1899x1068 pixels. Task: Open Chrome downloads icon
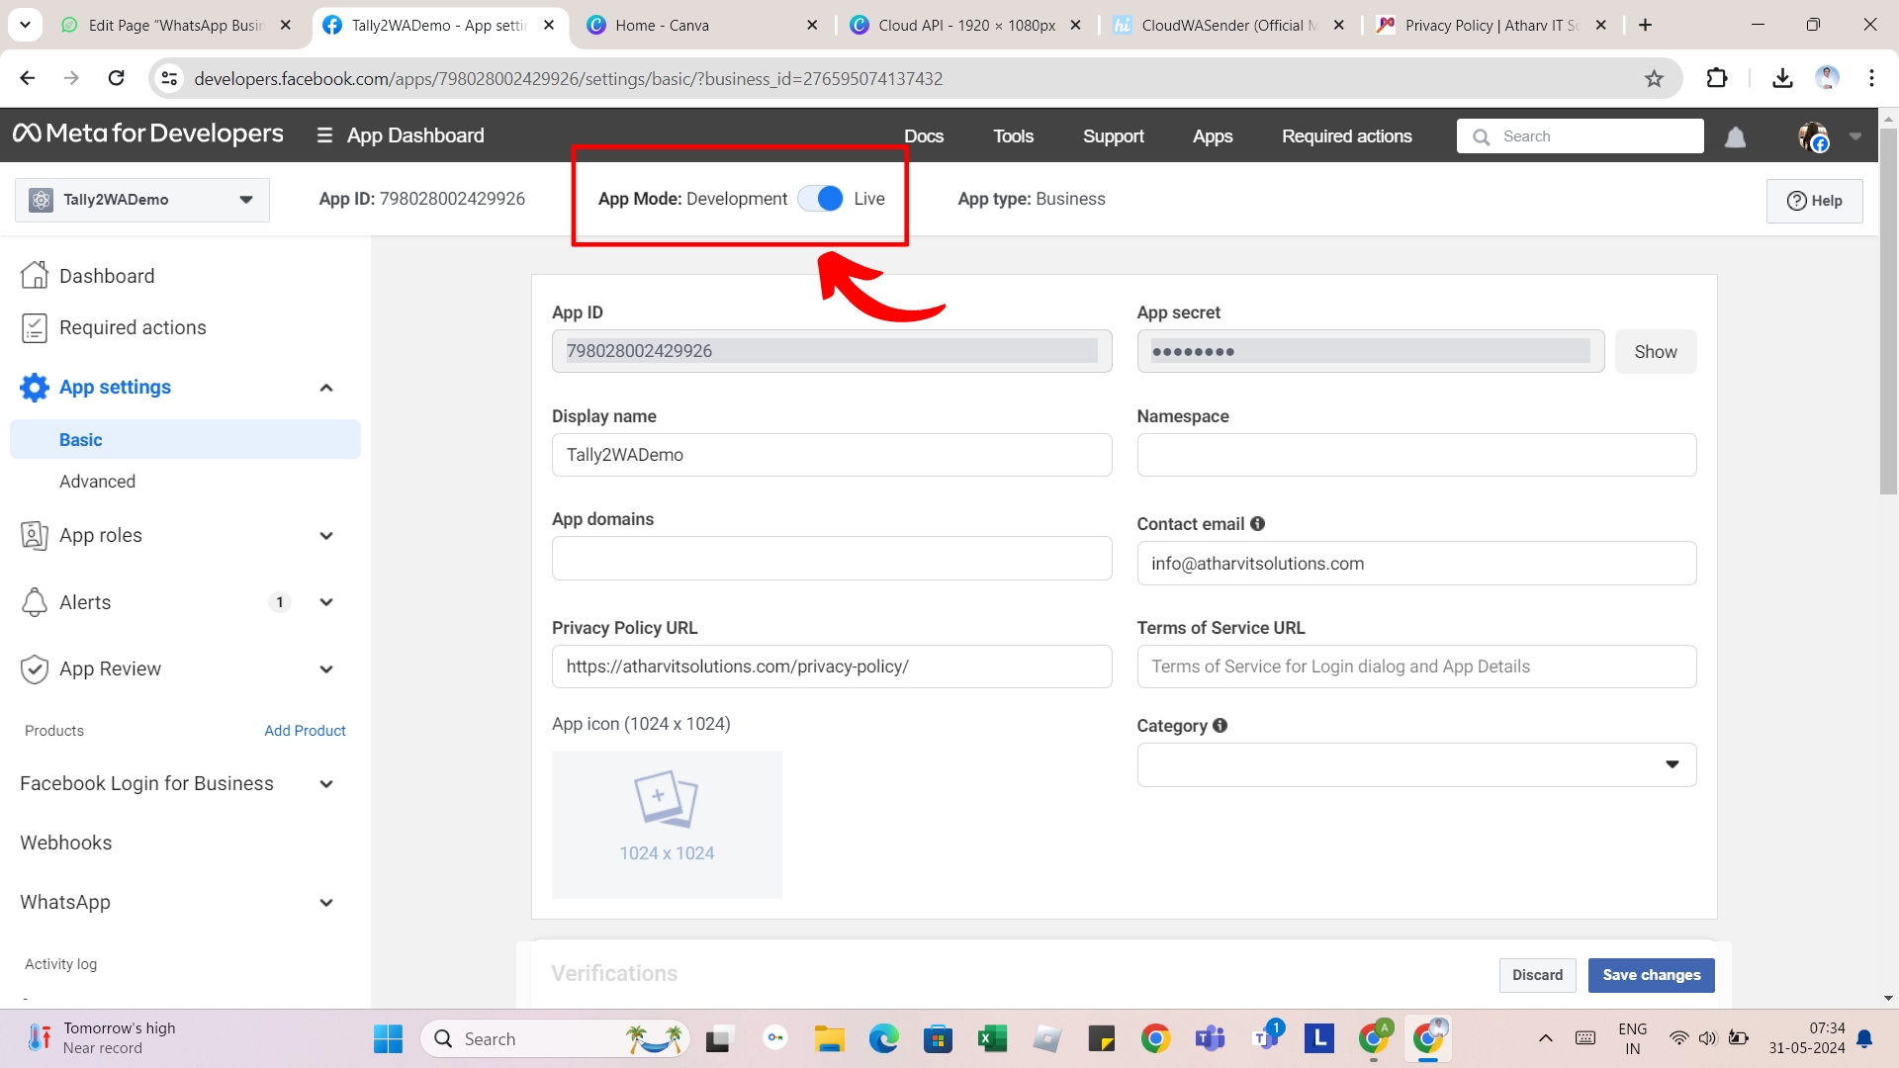point(1782,78)
